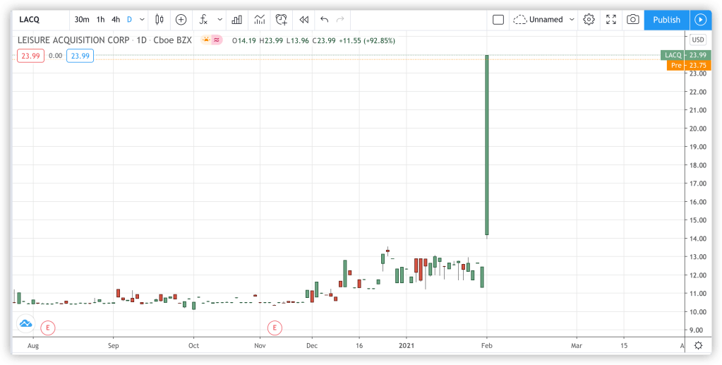This screenshot has width=722, height=365.
Task: Open the indicators fx menu
Action: (203, 20)
